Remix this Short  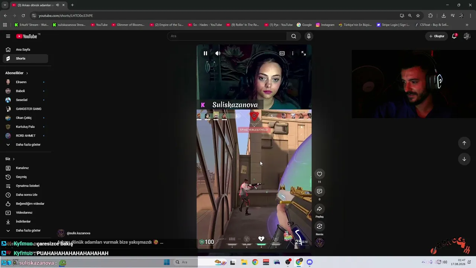(319, 226)
